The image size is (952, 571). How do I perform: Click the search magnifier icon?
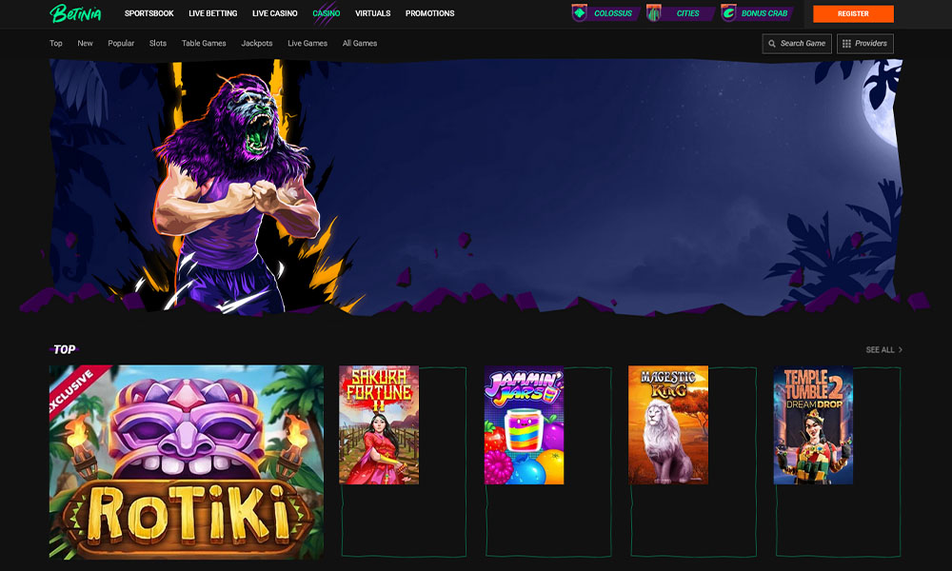pos(772,44)
